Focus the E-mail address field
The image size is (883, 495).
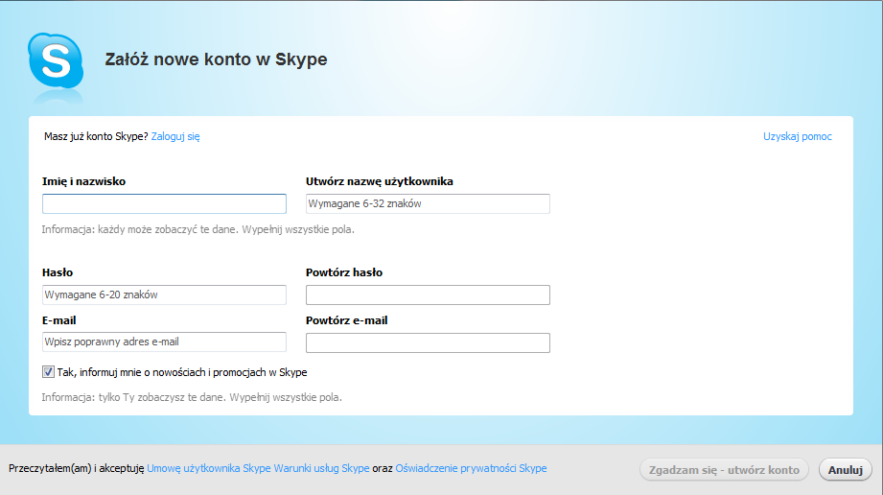[x=164, y=342]
